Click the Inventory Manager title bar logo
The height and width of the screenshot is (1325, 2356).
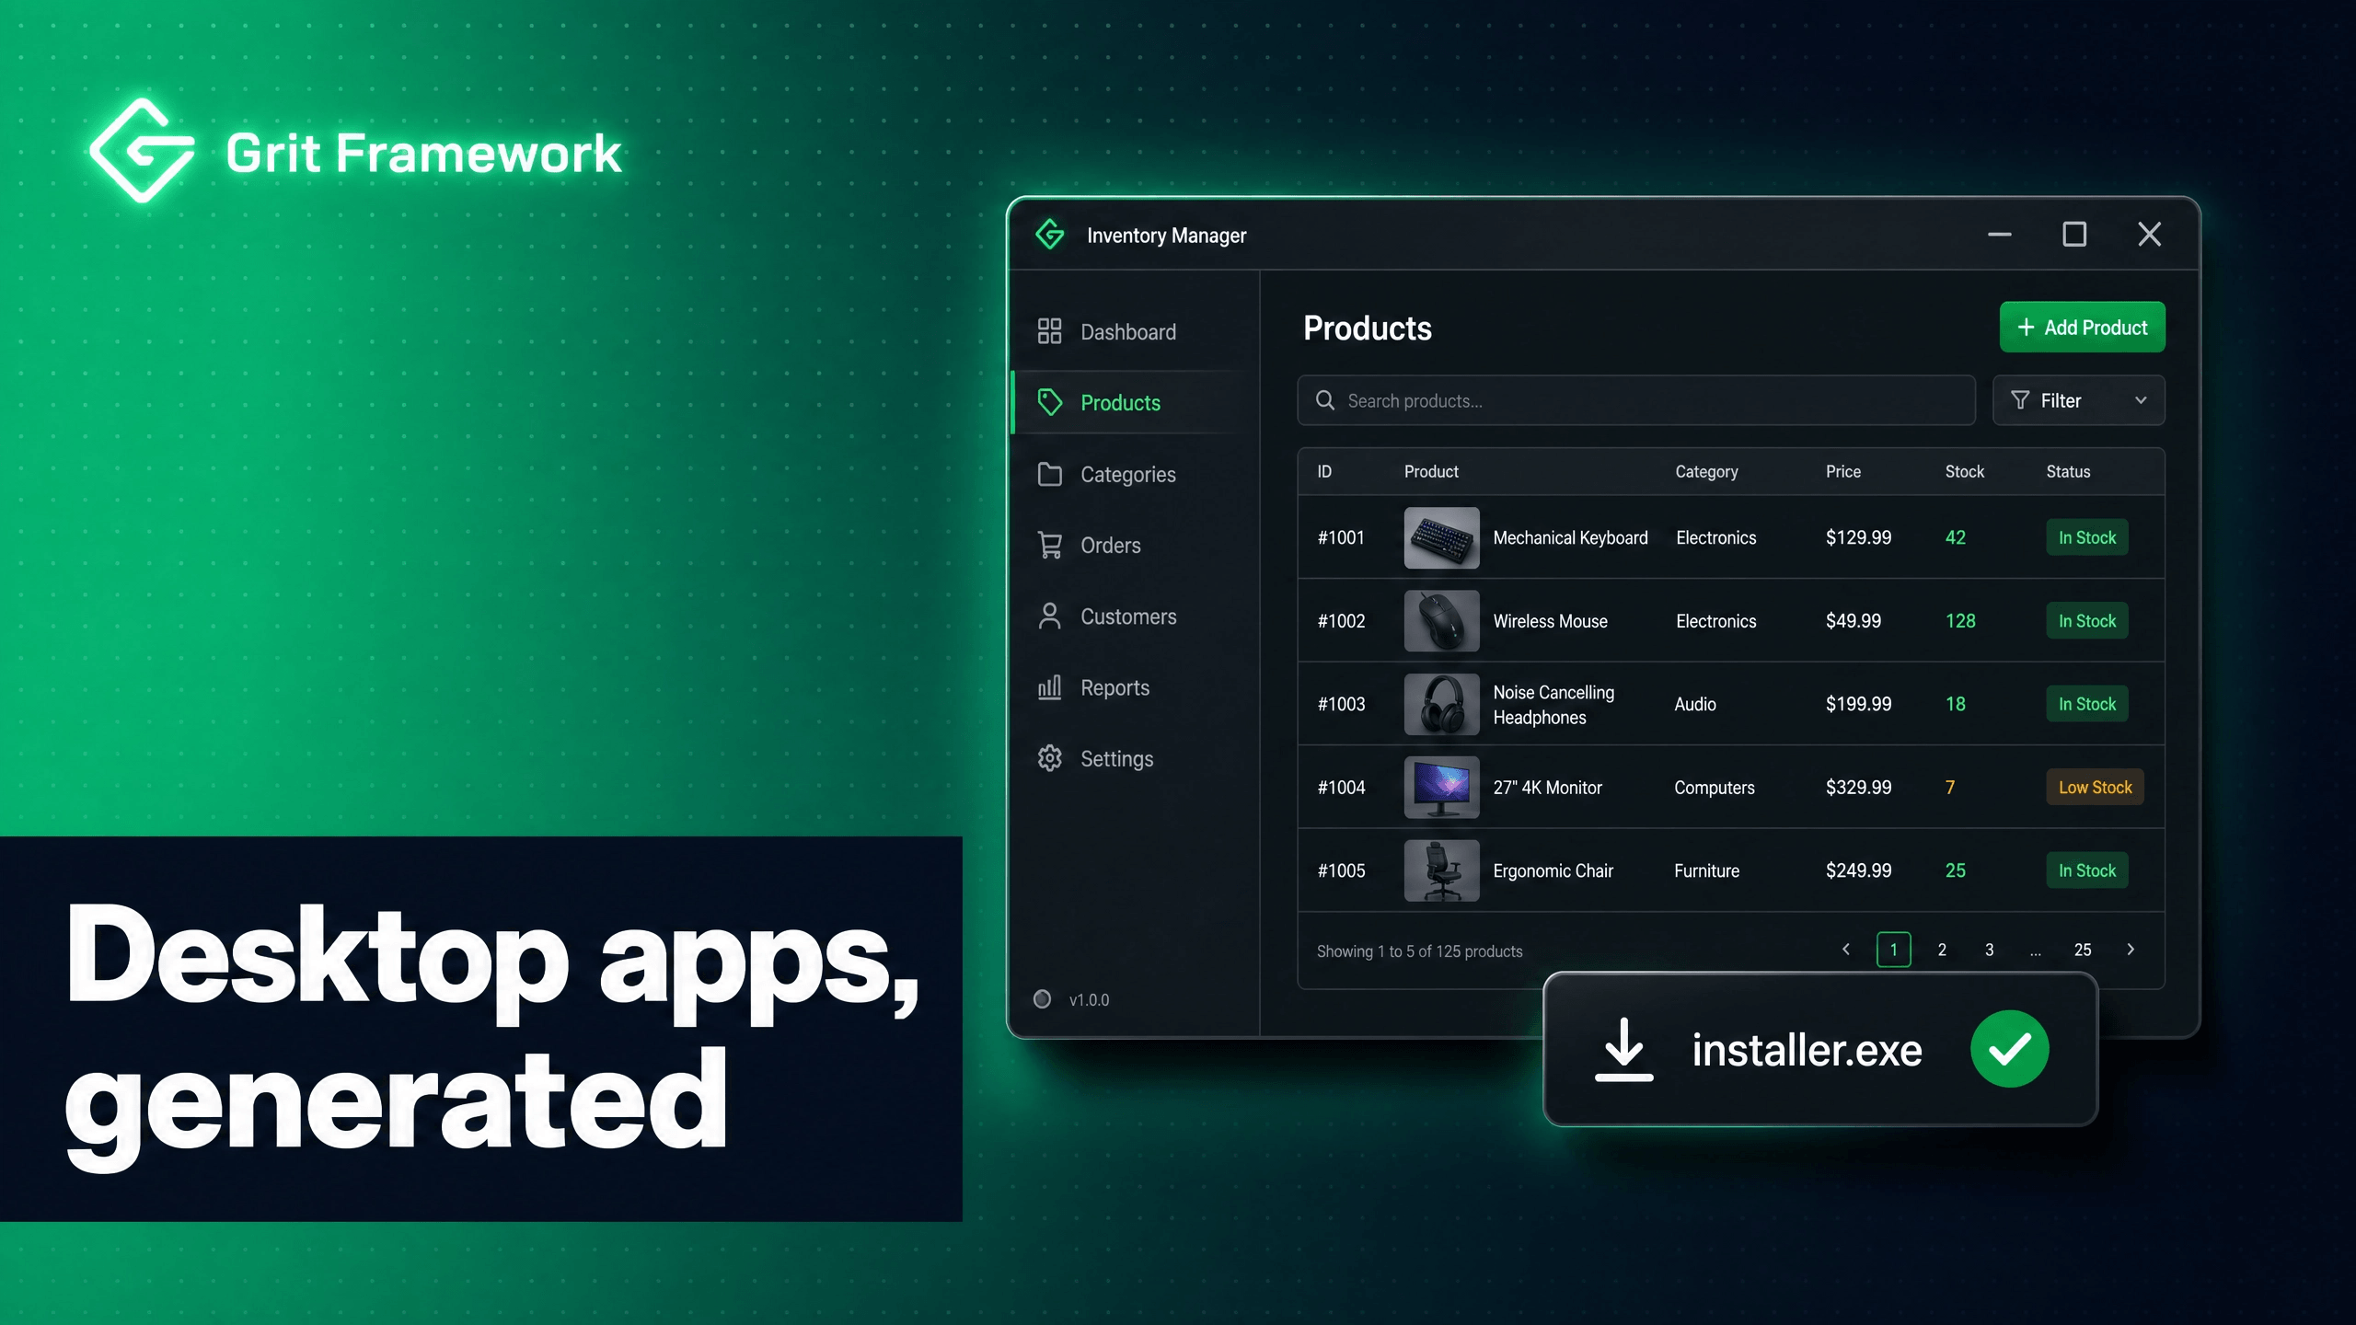point(1050,235)
